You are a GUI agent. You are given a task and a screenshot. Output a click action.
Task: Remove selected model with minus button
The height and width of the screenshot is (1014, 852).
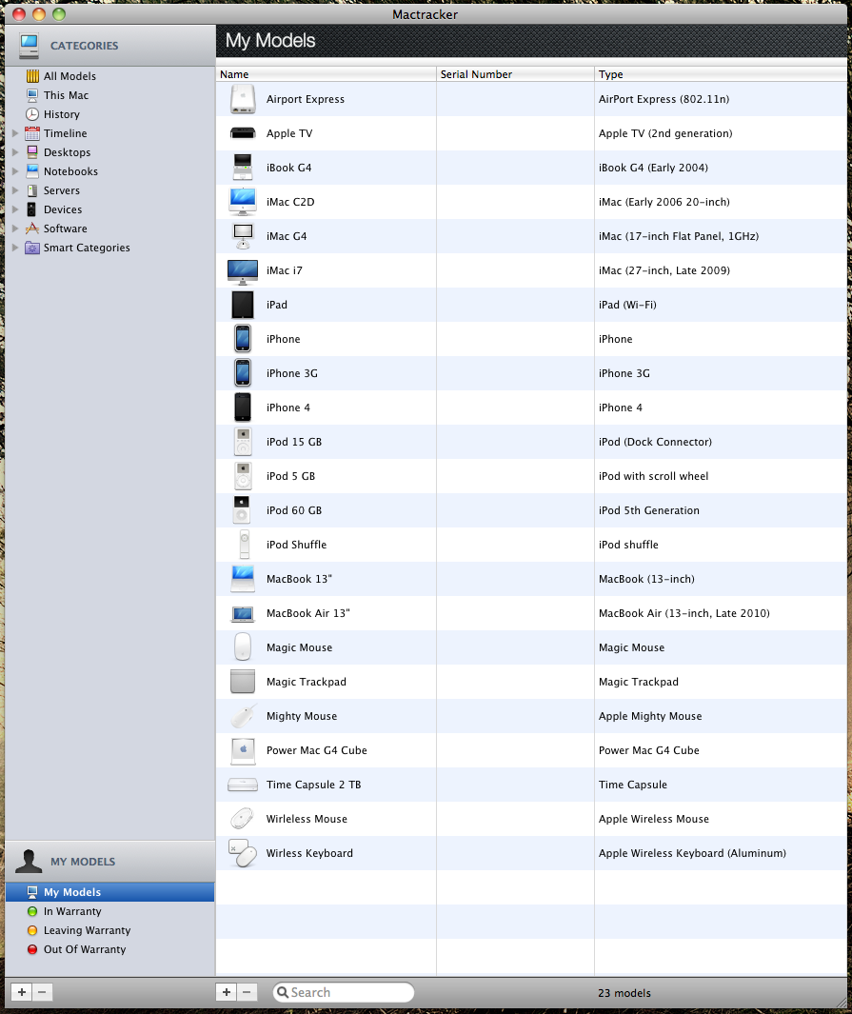tap(247, 992)
